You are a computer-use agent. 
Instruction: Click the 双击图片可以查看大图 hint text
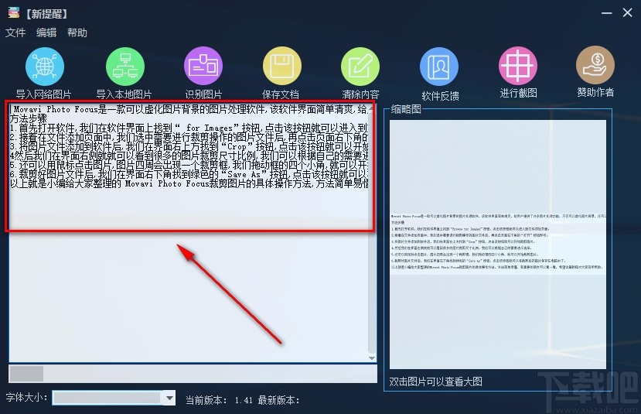436,381
